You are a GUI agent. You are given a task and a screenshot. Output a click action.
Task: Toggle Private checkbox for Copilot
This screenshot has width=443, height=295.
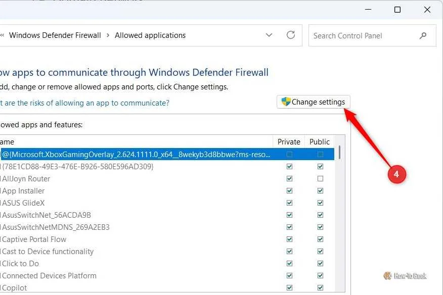click(289, 288)
